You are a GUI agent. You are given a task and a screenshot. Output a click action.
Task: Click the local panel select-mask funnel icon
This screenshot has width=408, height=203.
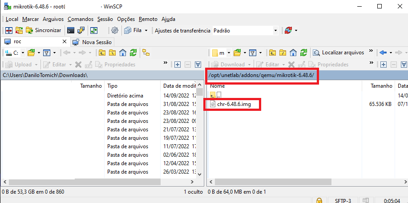(x=198, y=65)
